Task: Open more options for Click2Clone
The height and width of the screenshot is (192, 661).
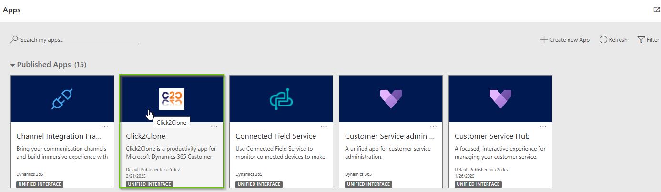Action: [x=214, y=127]
